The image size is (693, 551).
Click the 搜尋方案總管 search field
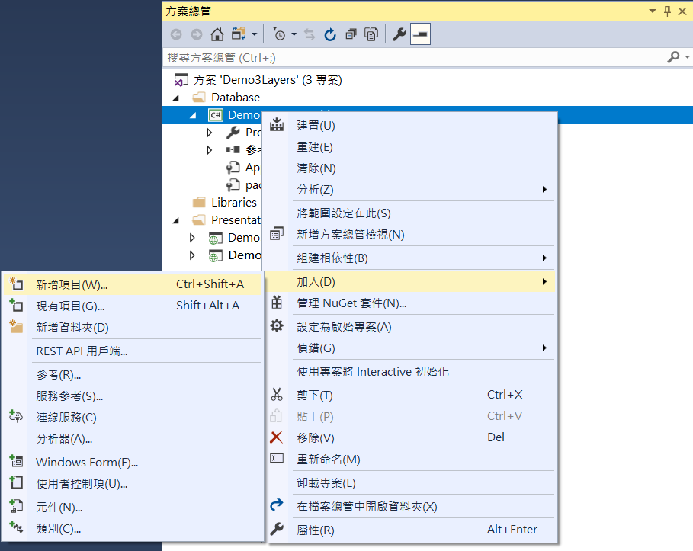(x=412, y=57)
